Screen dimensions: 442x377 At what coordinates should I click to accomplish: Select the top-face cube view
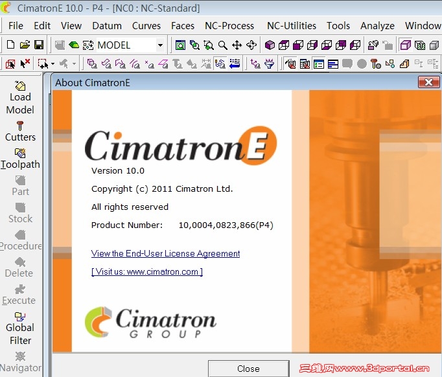(284, 45)
